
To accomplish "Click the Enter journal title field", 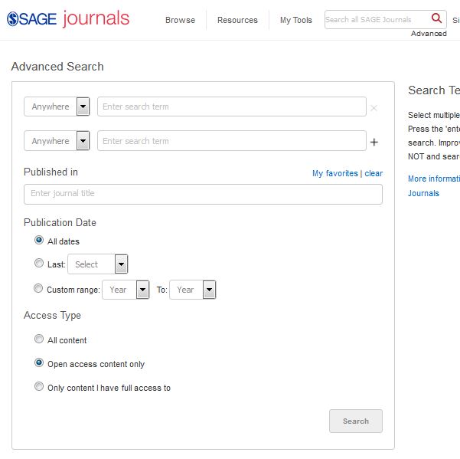I will pyautogui.click(x=203, y=194).
